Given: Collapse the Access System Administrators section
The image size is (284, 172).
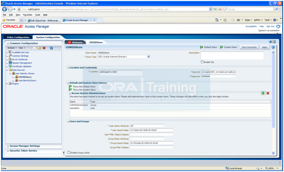Looking at the screenshot, I should pos(70,93).
